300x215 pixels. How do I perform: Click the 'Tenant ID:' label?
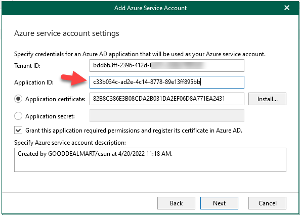tap(27, 66)
